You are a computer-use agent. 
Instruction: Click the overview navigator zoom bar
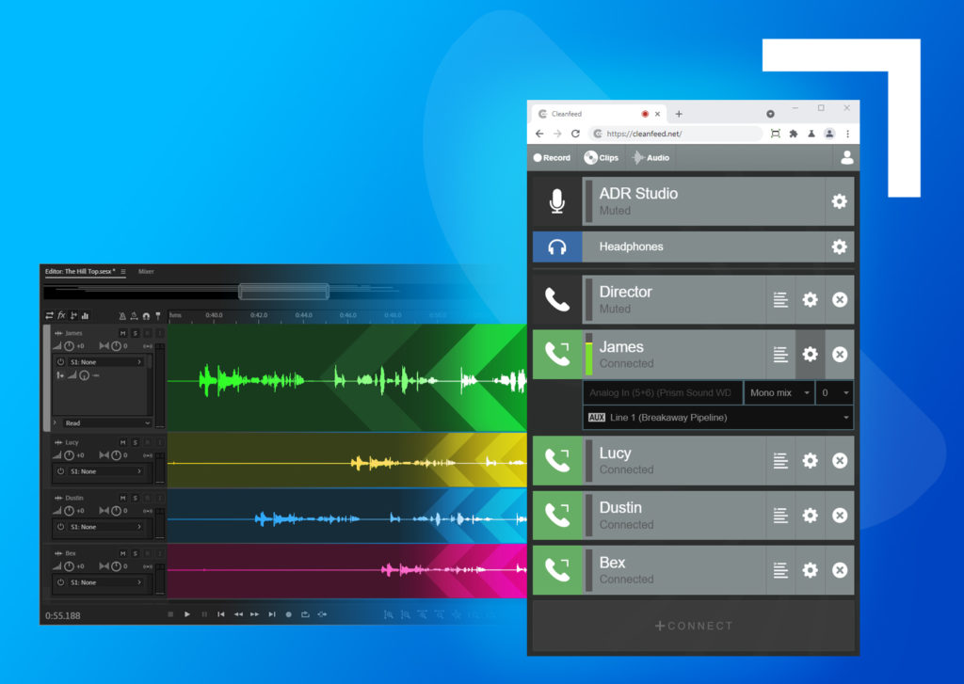pyautogui.click(x=283, y=292)
